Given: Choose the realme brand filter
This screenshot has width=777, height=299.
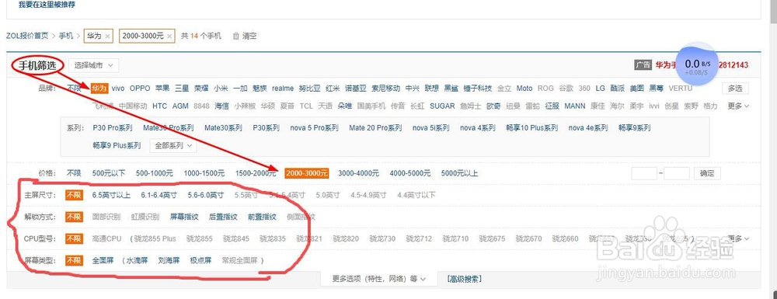Looking at the screenshot, I should coord(283,89).
